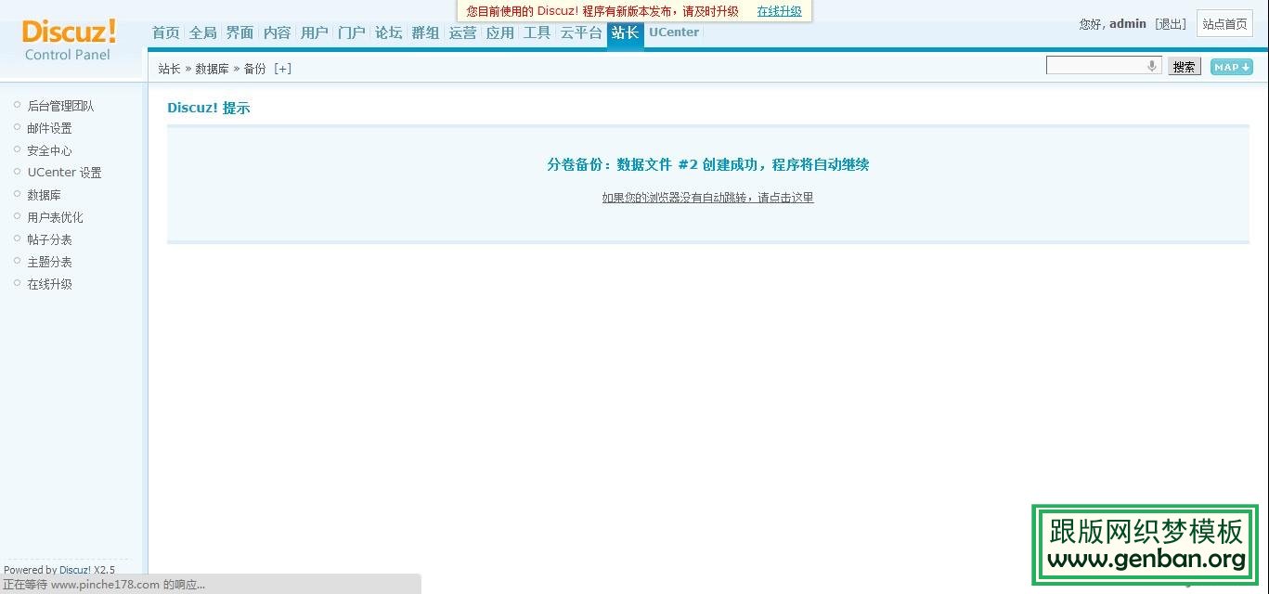
Task: Click the admin username text
Action: (x=1128, y=24)
